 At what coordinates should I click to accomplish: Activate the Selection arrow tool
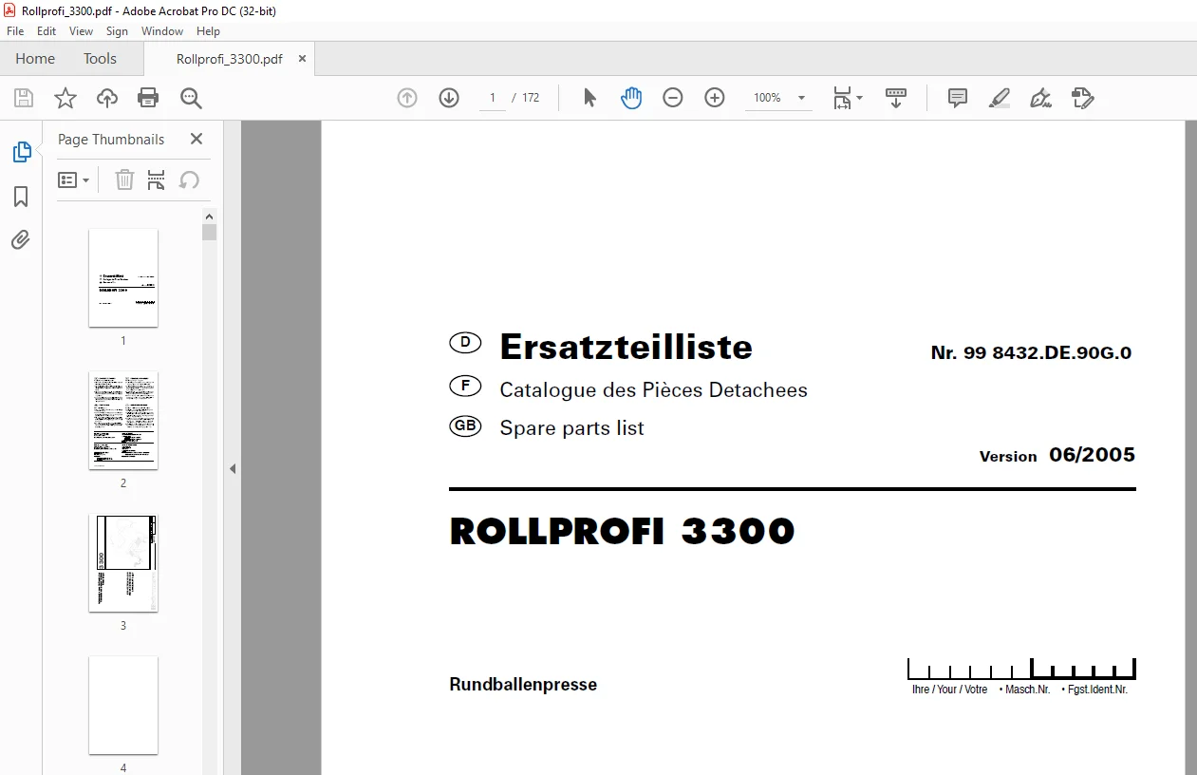coord(589,98)
